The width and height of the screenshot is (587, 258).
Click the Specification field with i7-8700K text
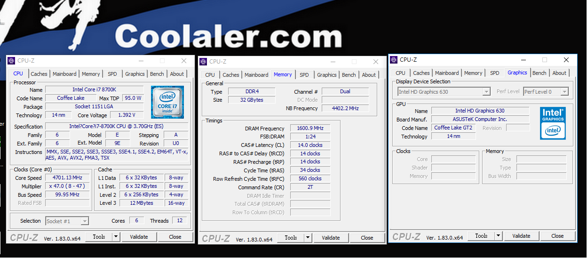(x=117, y=126)
